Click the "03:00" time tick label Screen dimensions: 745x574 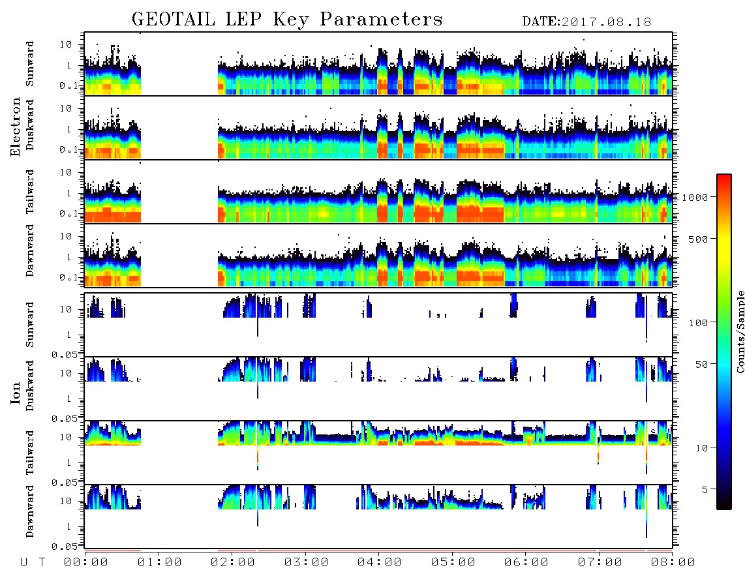coord(307,563)
